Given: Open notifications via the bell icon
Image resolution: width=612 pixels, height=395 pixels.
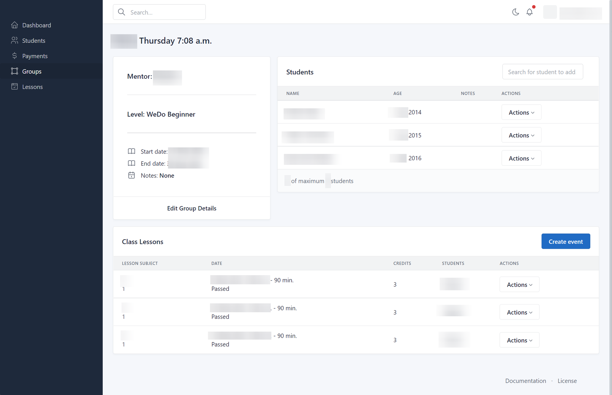Looking at the screenshot, I should pos(529,12).
